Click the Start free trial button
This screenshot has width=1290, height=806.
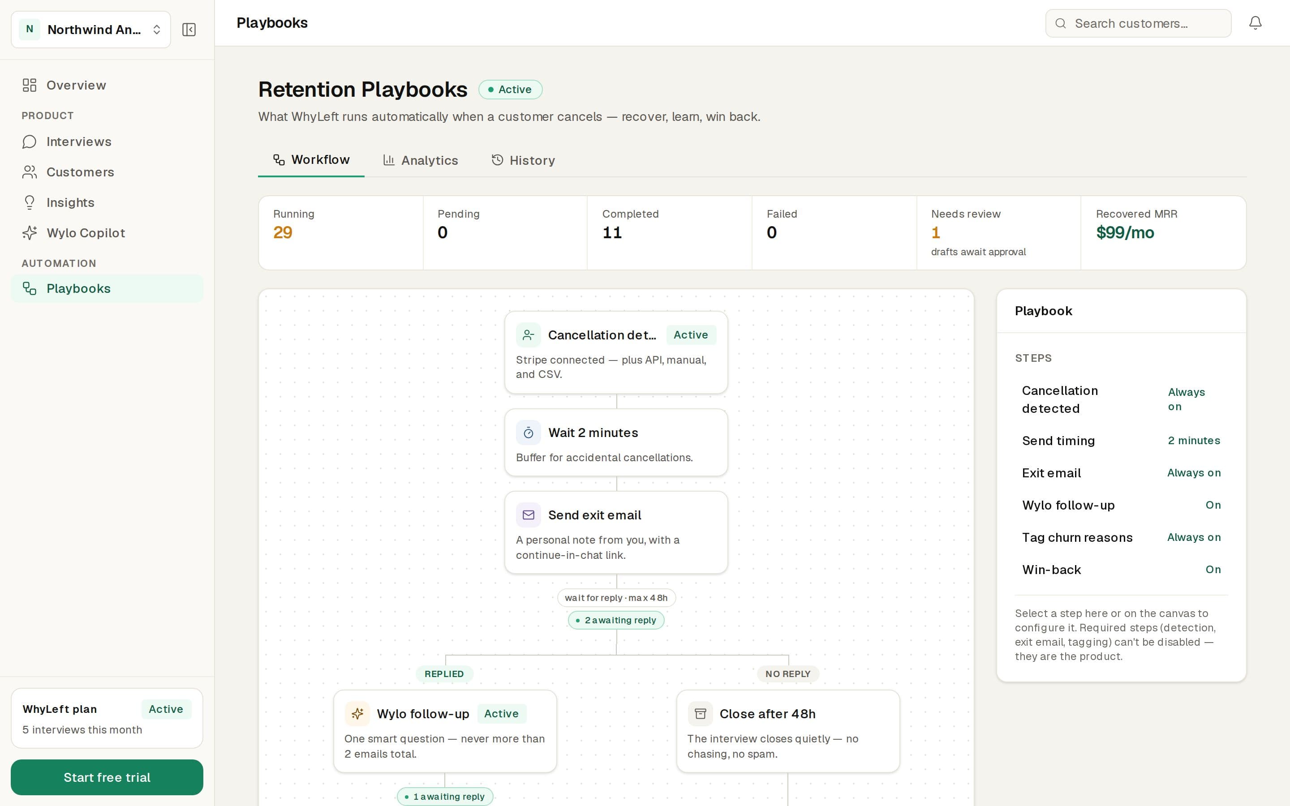pyautogui.click(x=107, y=777)
